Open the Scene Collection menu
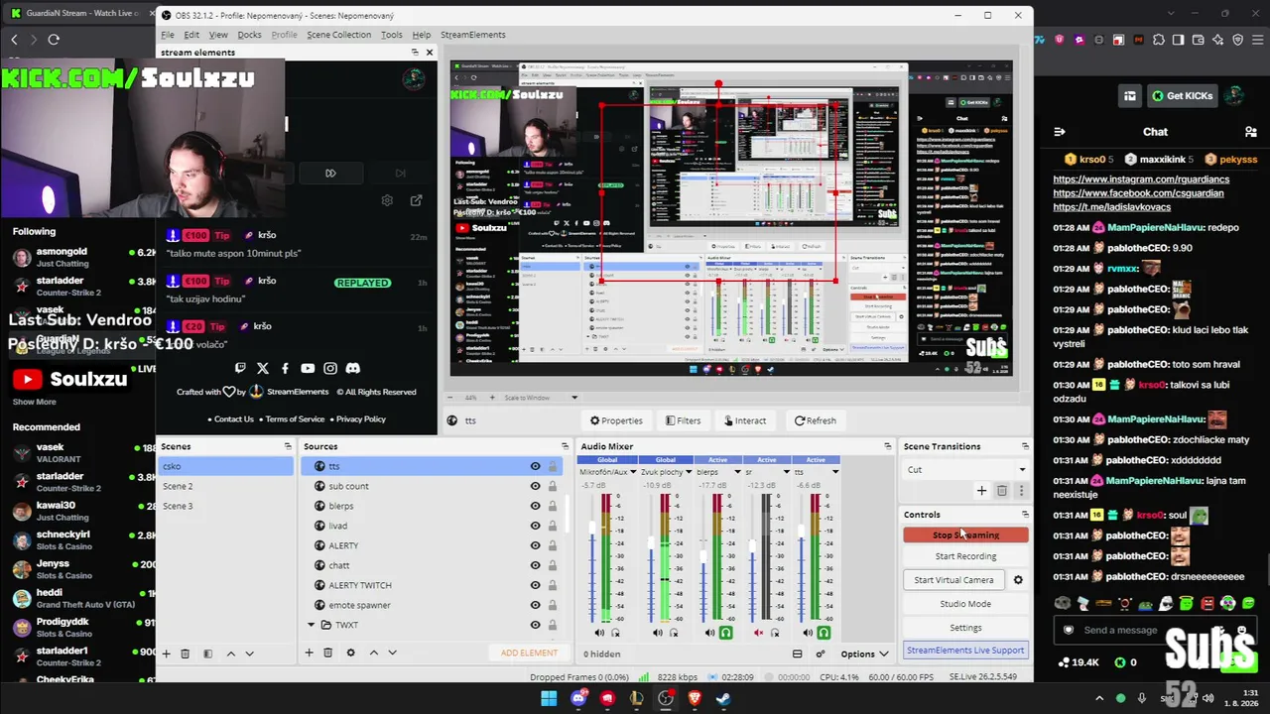The image size is (1270, 714). [338, 35]
